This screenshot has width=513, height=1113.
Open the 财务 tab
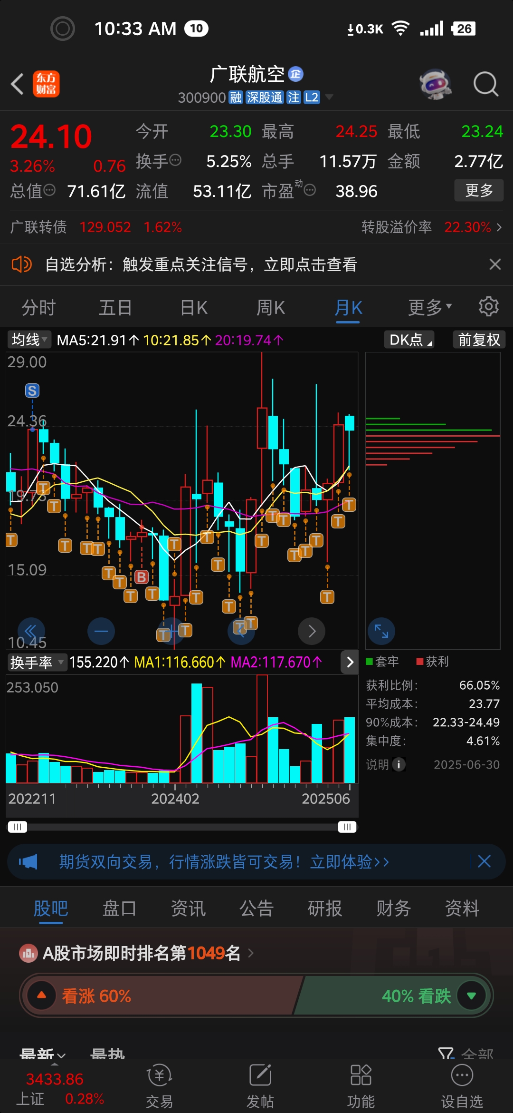pos(393,908)
